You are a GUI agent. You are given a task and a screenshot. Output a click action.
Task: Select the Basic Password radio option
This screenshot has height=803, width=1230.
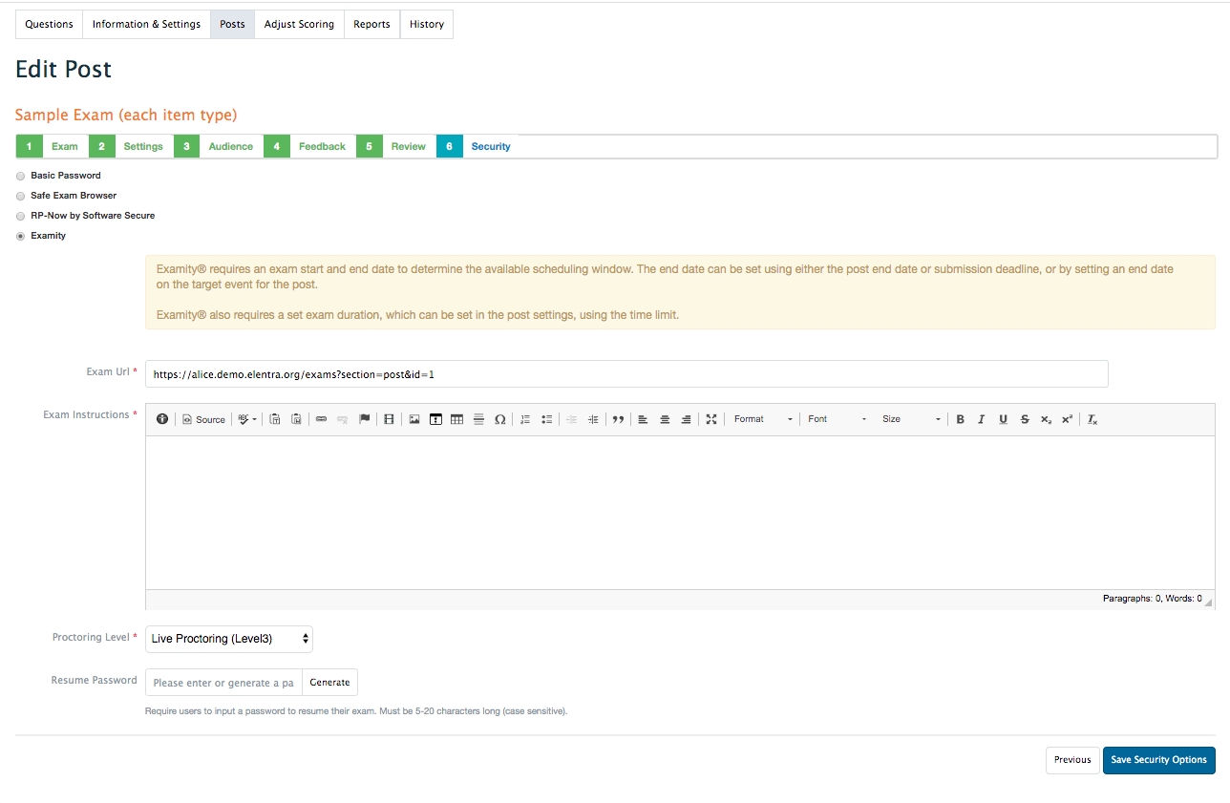coord(21,176)
